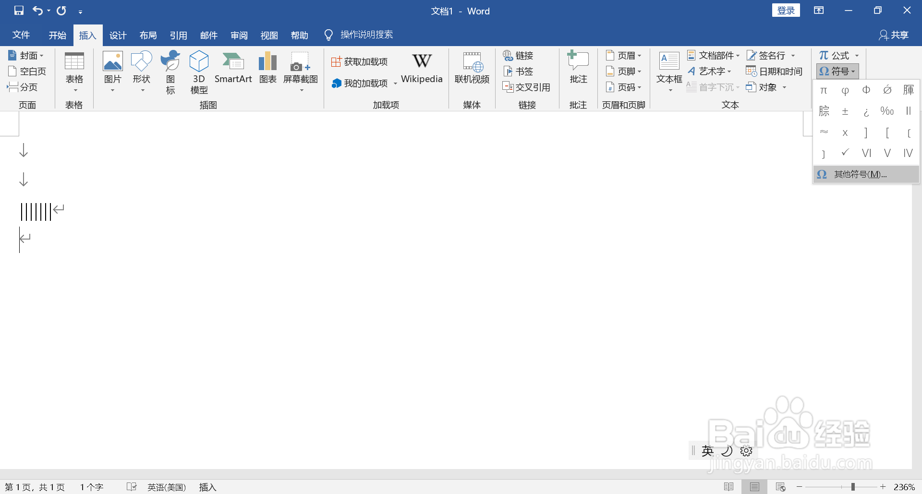
Task: Open the SmartArt gallery
Action: (233, 70)
